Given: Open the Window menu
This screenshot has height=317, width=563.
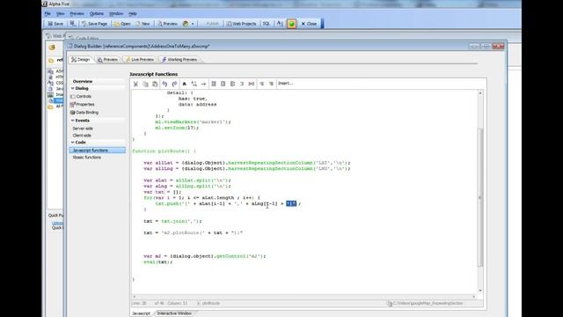Looking at the screenshot, I should (116, 14).
